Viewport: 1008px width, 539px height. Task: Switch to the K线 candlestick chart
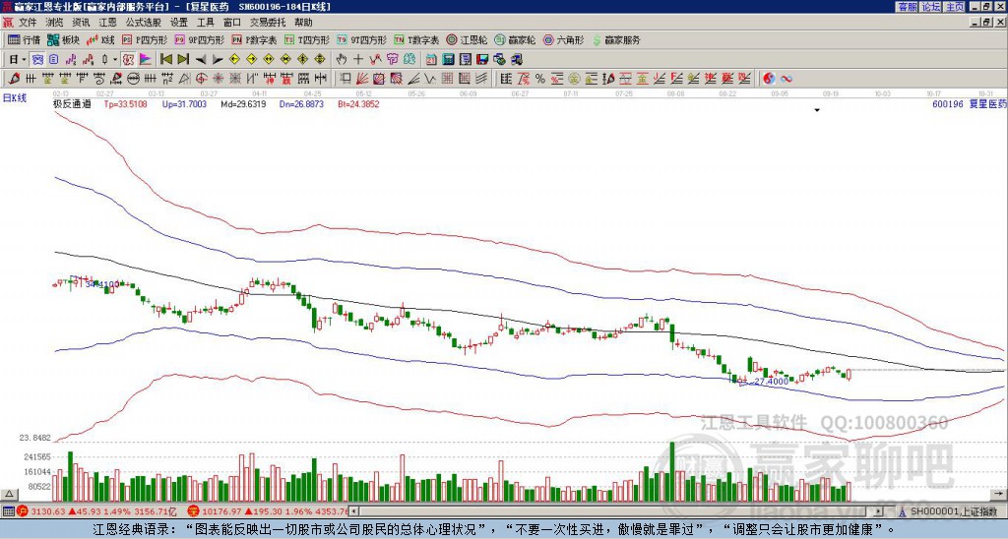100,39
